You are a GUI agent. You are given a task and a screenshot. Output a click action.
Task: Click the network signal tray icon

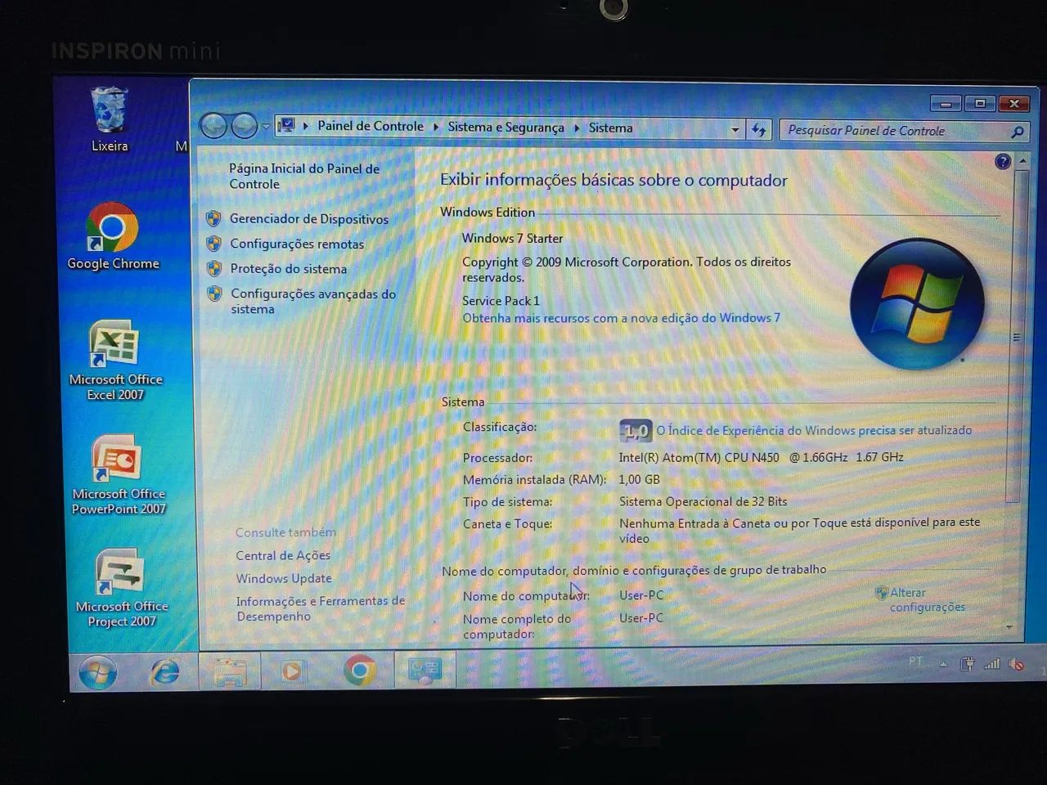click(992, 664)
